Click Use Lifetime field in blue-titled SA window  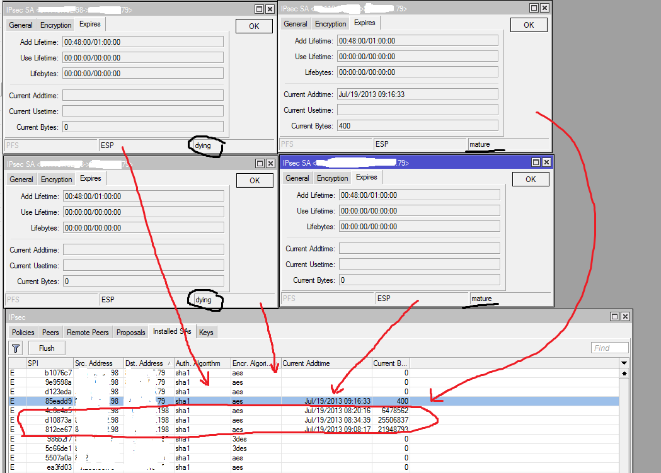(420, 210)
